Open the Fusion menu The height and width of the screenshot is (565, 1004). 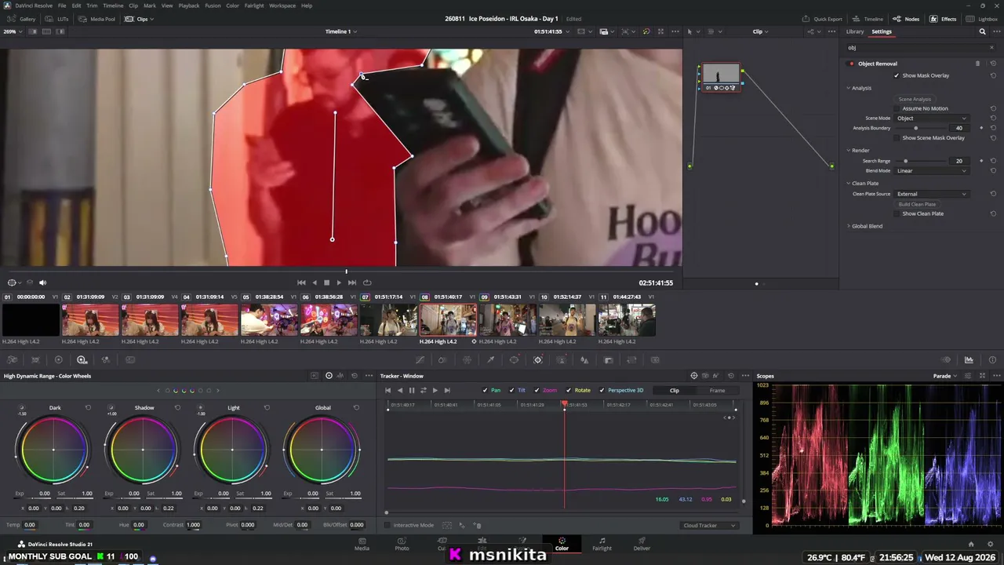pyautogui.click(x=213, y=5)
